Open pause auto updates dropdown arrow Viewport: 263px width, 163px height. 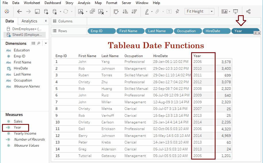tap(60, 11)
